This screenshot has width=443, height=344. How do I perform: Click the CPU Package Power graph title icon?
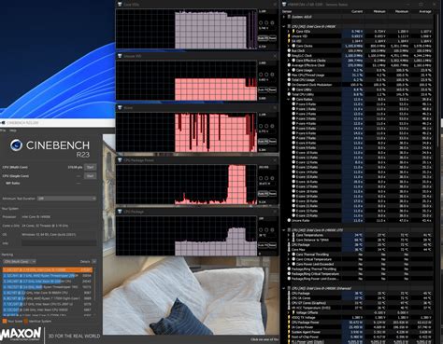[120, 160]
